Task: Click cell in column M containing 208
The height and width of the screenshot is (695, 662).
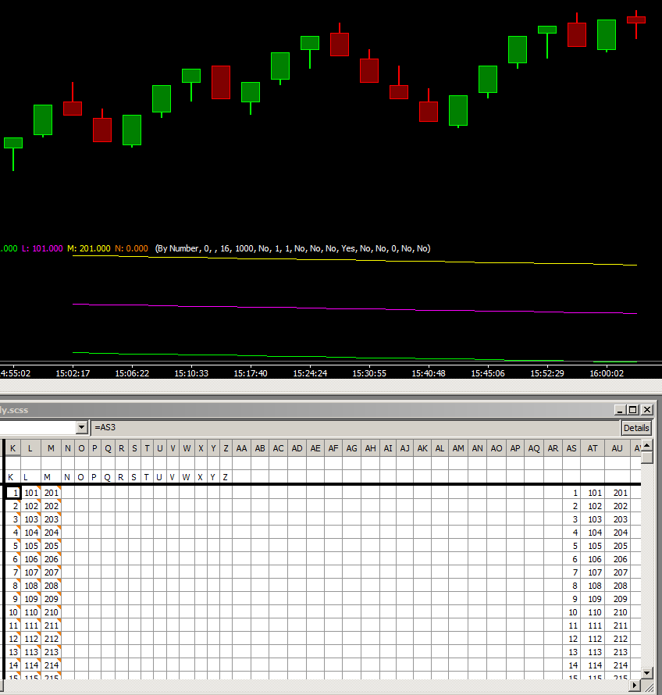Action: 51,586
